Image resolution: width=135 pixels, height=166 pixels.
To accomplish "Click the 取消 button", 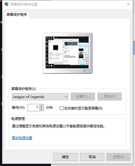I will click(x=92, y=157).
